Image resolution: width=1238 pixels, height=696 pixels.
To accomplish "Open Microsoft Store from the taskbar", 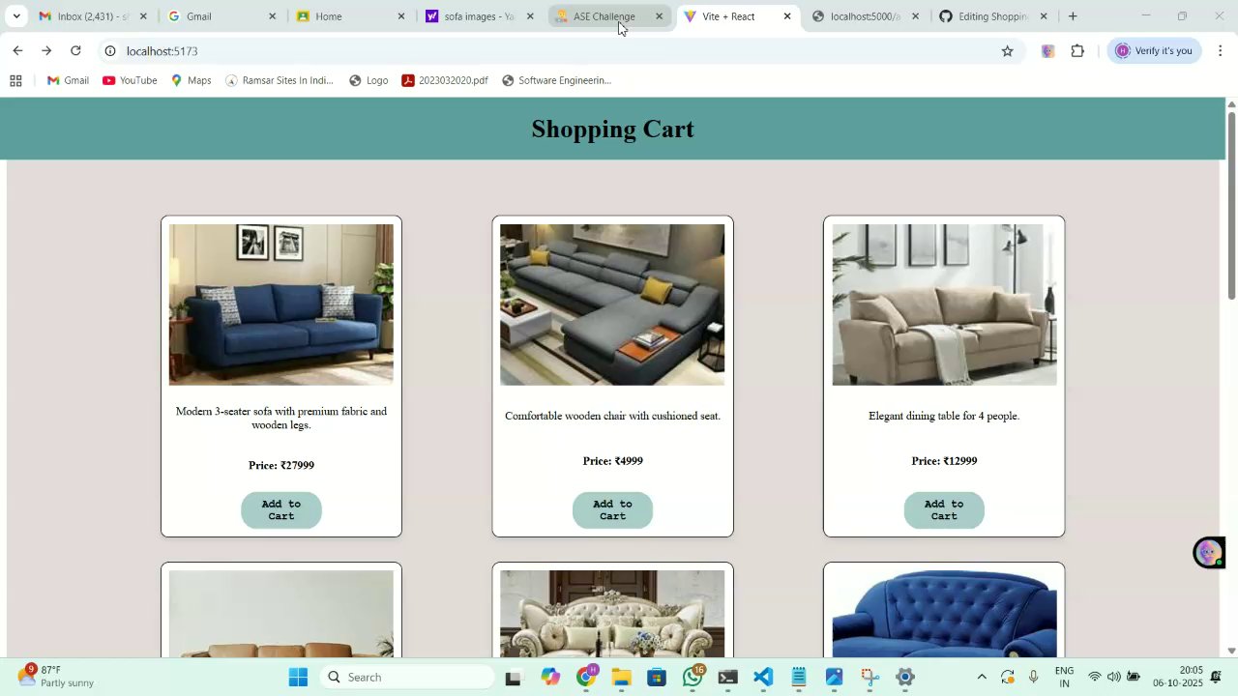I will tap(657, 678).
